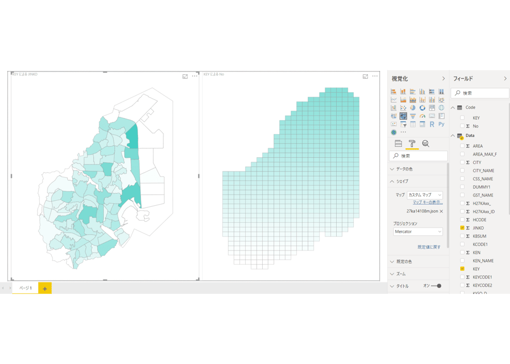Select the Python visual icon

[442, 124]
